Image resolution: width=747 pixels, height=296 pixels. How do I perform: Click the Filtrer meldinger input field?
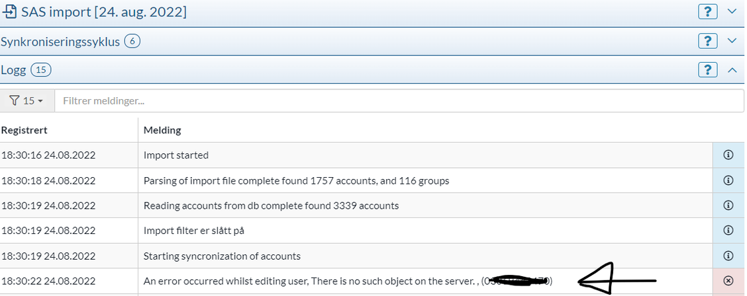(x=397, y=101)
